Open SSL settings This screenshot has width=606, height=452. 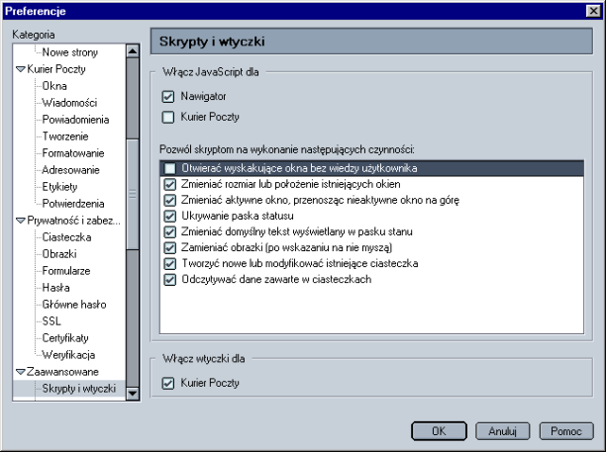click(x=51, y=321)
